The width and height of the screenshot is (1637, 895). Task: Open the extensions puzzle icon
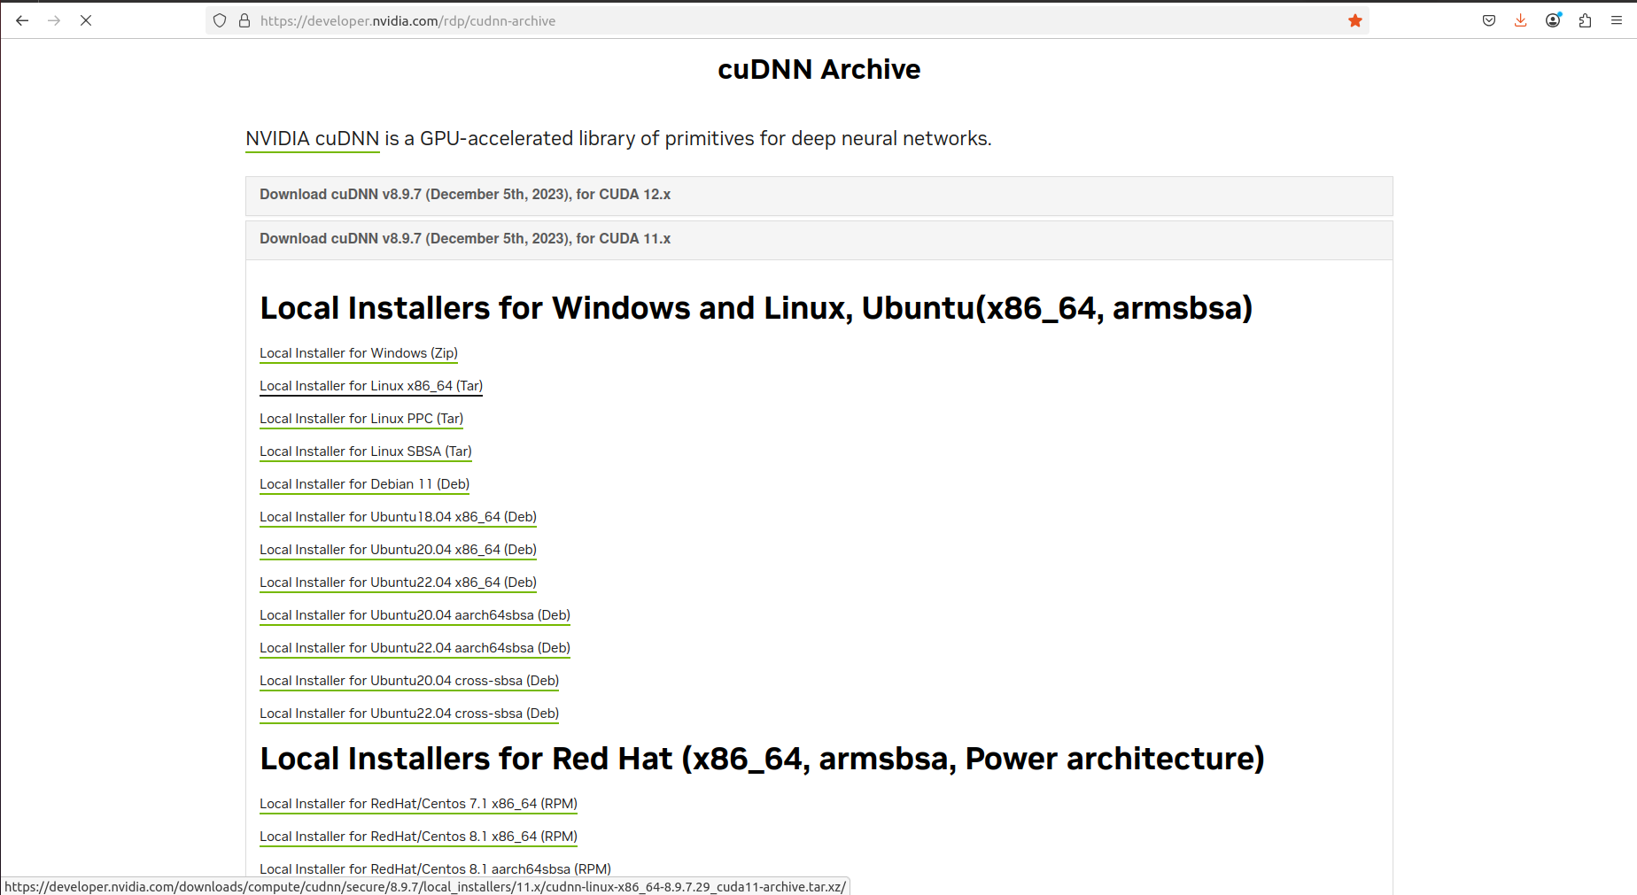click(1585, 20)
